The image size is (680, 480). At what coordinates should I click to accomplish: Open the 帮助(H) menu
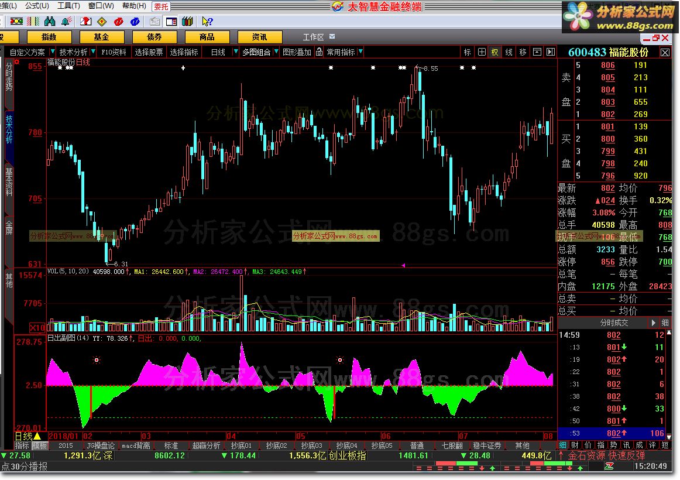pyautogui.click(x=134, y=6)
